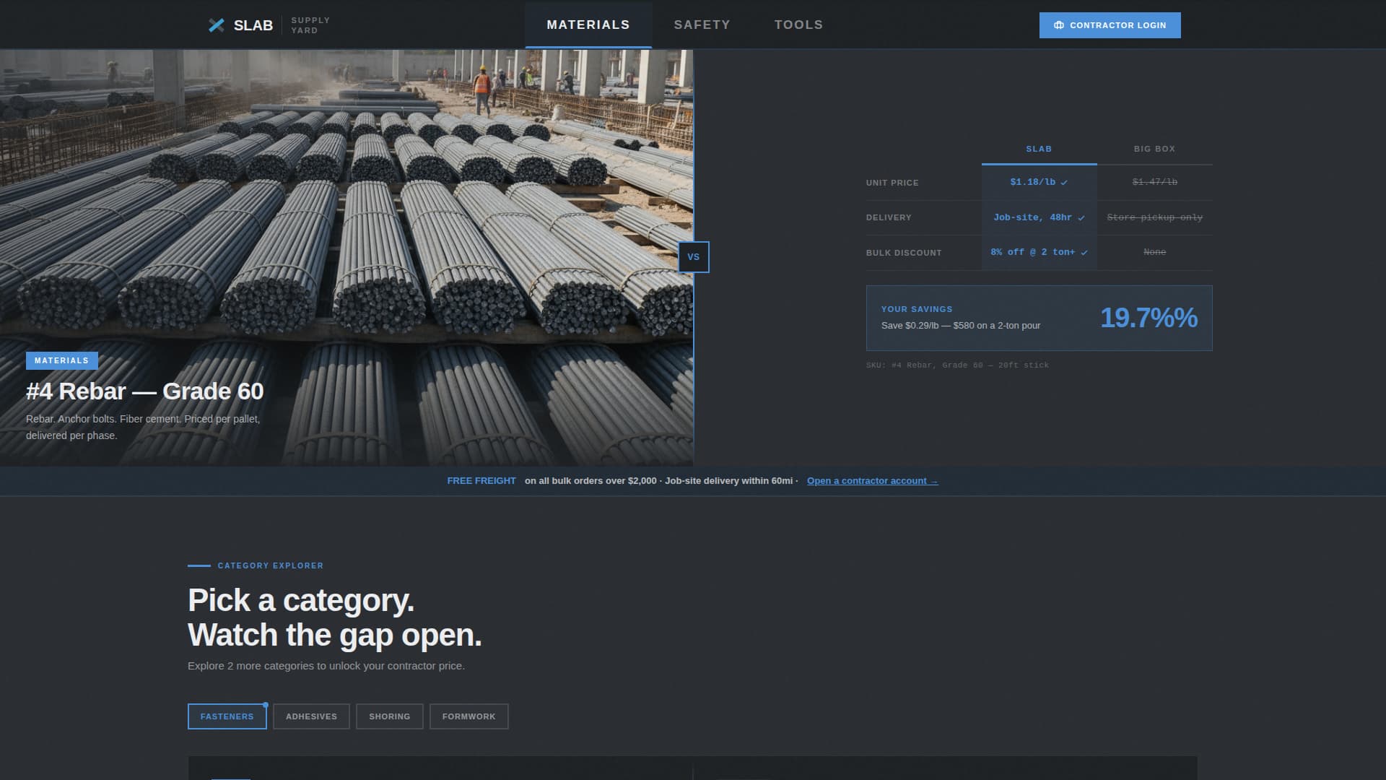Toggle back to the SLAB price column
Screen dimensions: 1386x780
(x=1039, y=149)
